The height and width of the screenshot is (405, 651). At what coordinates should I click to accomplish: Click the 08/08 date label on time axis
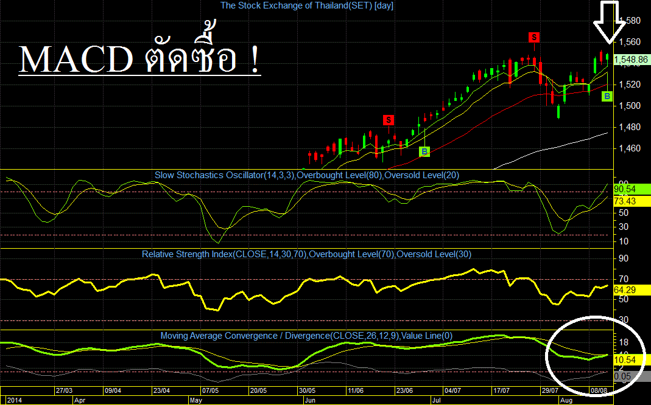point(599,390)
